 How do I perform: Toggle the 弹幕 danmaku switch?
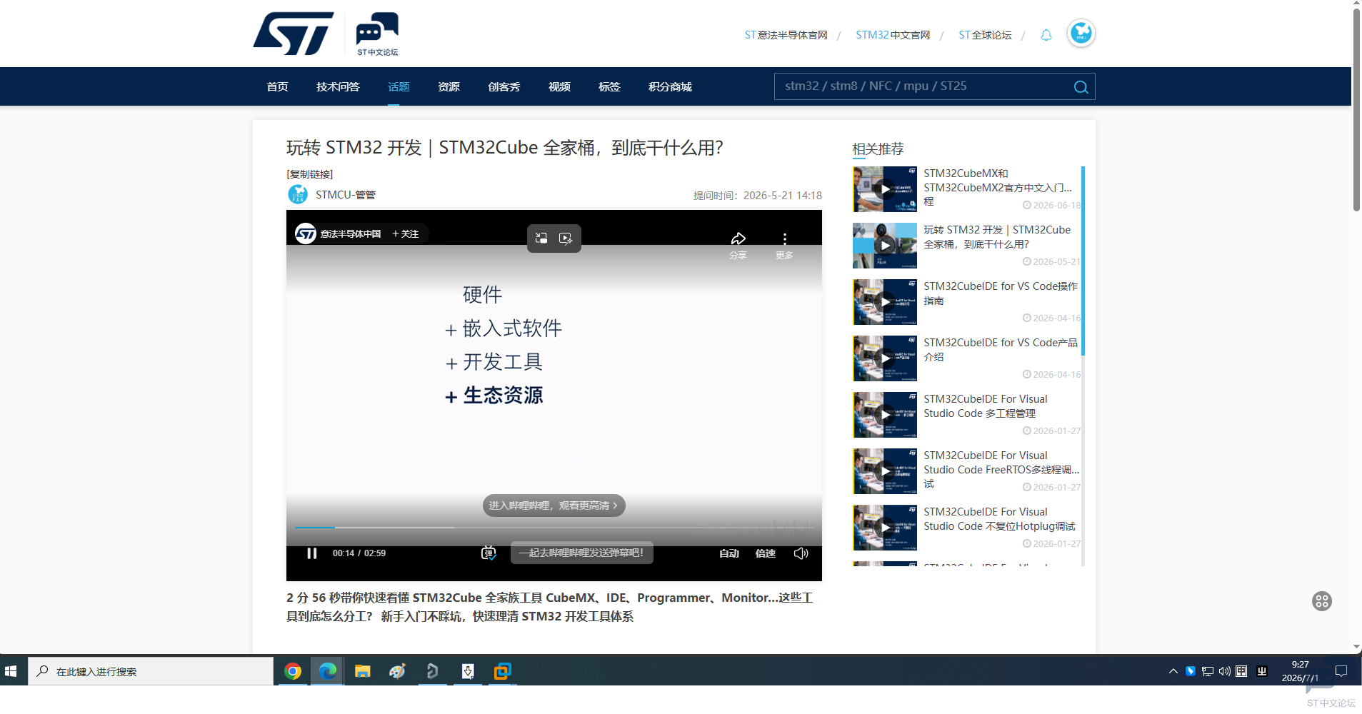489,553
